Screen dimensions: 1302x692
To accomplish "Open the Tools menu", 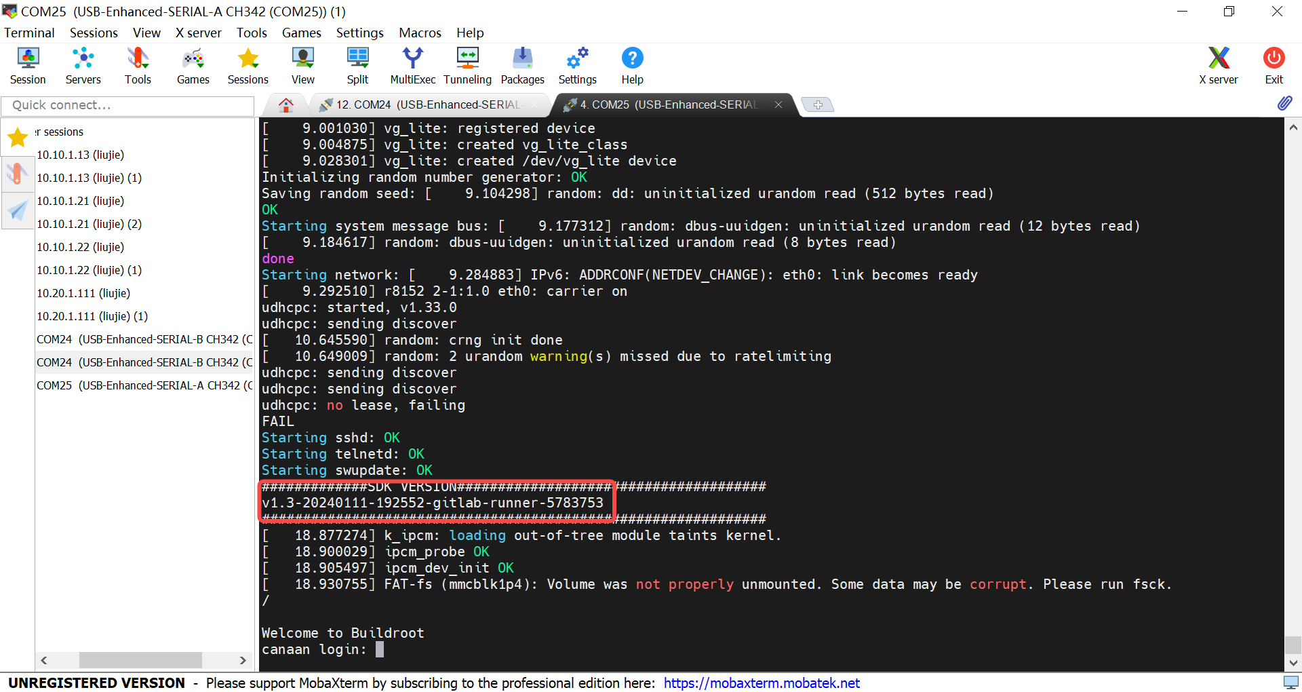I will (x=252, y=33).
